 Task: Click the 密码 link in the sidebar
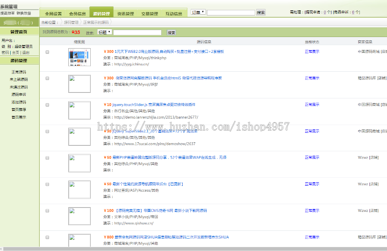pos(5,52)
